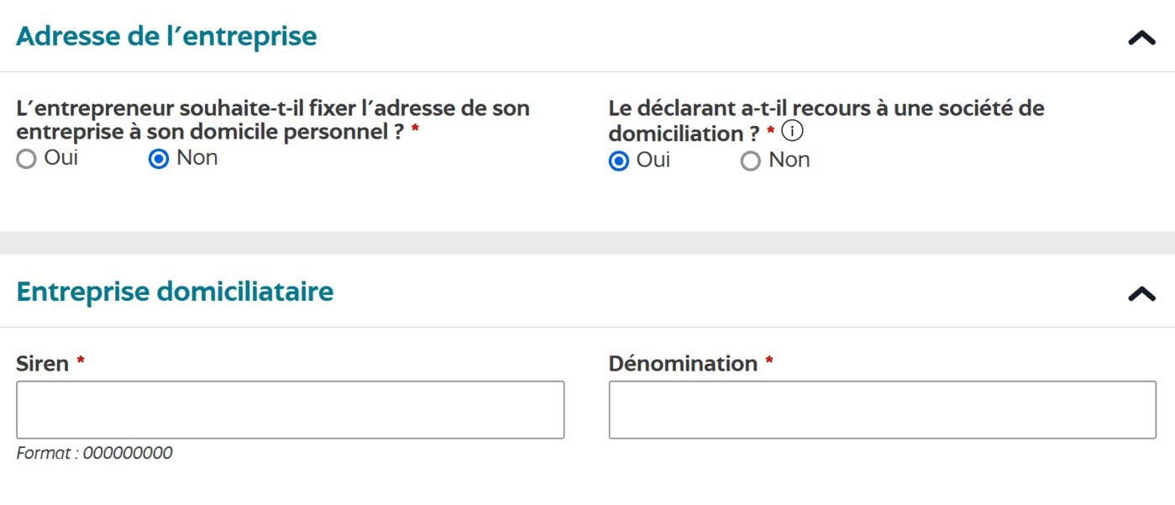
Task: Collapse the Entreprise domiciliataire section
Action: pyautogui.click(x=1140, y=292)
